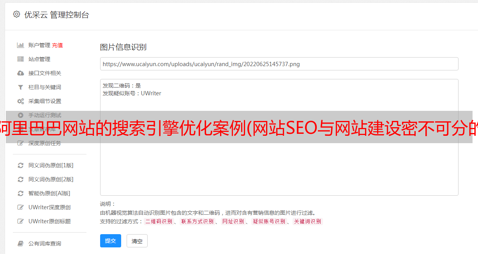This screenshot has height=254, width=478.
Task: Click the book icon for 公有词库查询
Action: pos(21,243)
